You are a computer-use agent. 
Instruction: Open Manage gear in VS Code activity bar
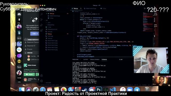click(42, 81)
